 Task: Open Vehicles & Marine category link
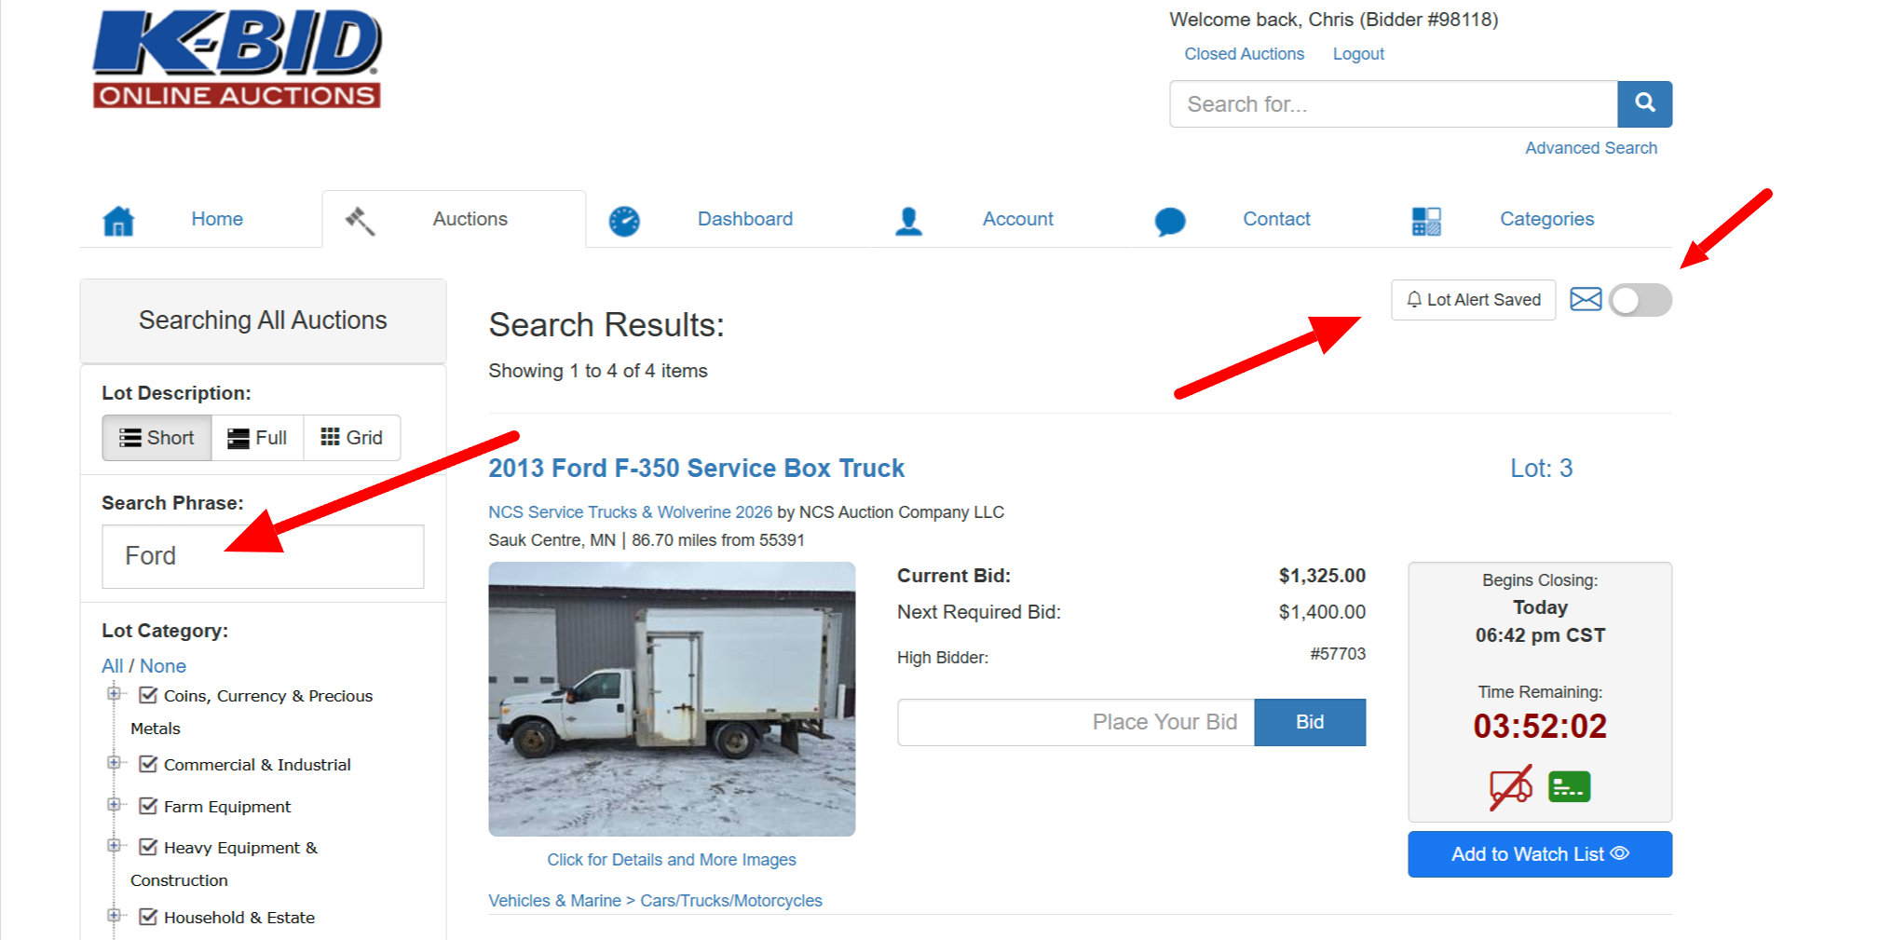coord(554,901)
